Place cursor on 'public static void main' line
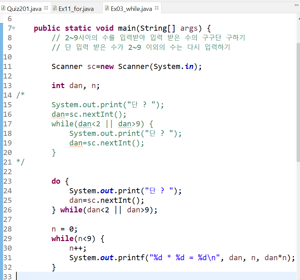Screen dimensions: 300x280 122,28
